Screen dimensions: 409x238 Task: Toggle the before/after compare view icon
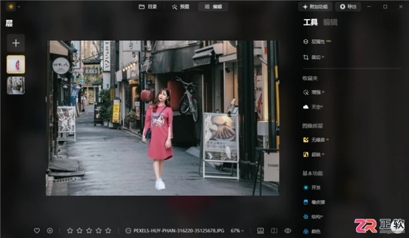(274, 231)
